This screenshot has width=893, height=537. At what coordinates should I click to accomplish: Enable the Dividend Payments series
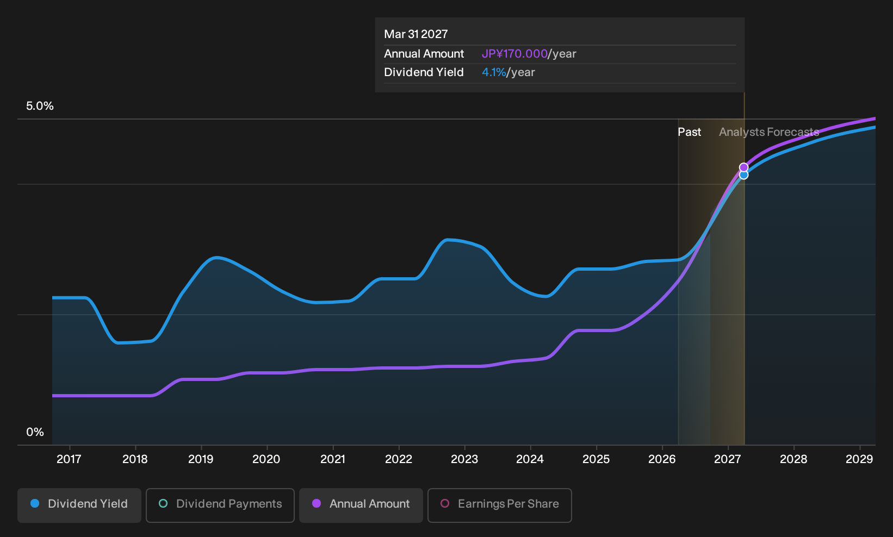220,505
